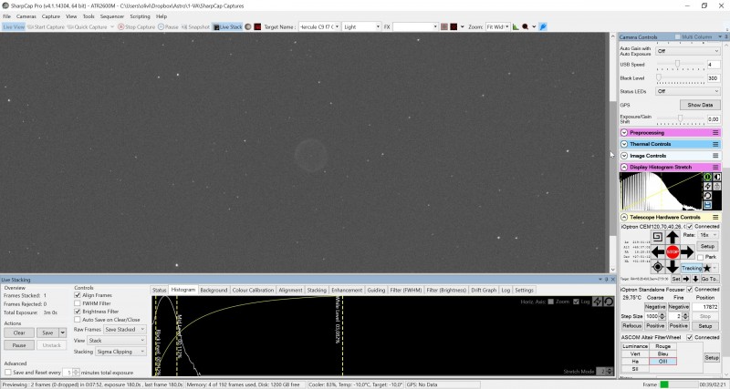Open the Sequencer menu

(112, 16)
